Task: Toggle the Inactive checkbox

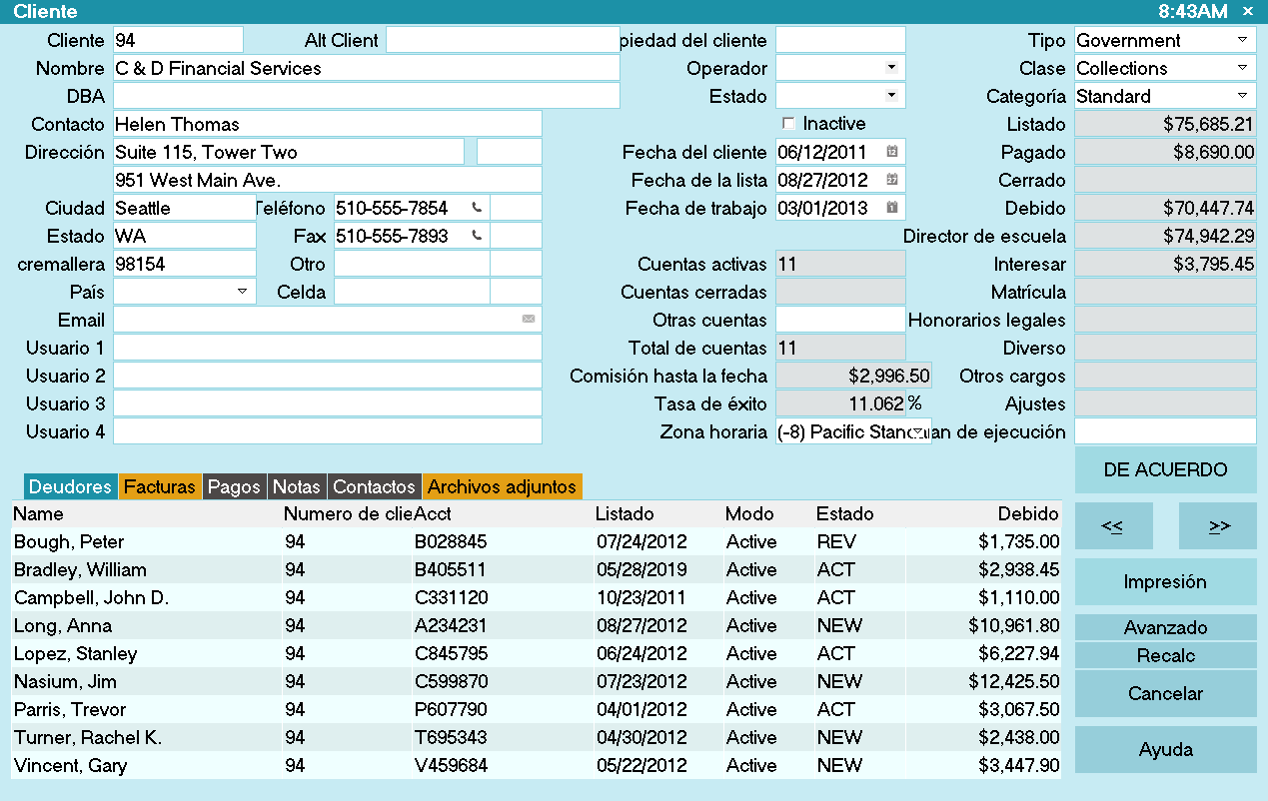Action: (788, 124)
